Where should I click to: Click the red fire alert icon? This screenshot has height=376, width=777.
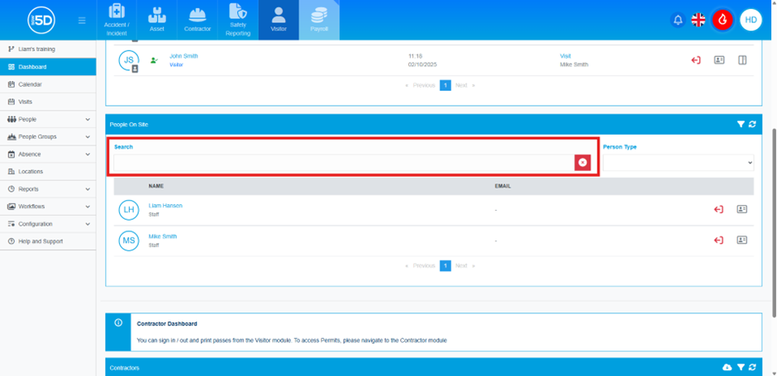(x=723, y=20)
